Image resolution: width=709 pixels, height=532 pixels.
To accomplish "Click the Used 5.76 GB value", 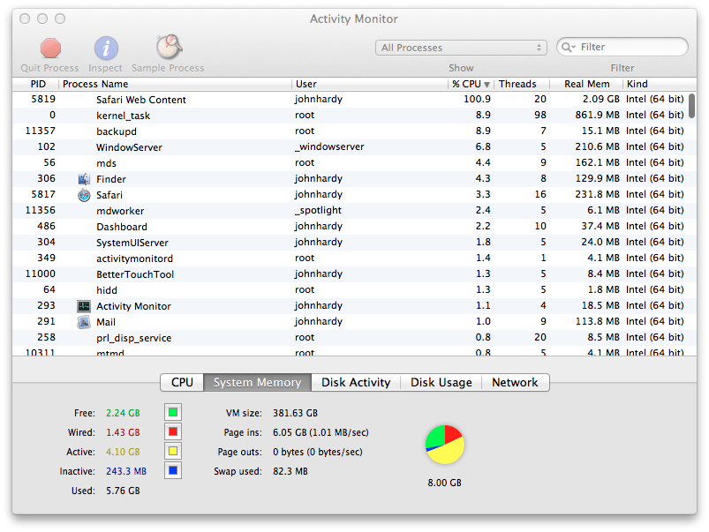I will tap(123, 491).
